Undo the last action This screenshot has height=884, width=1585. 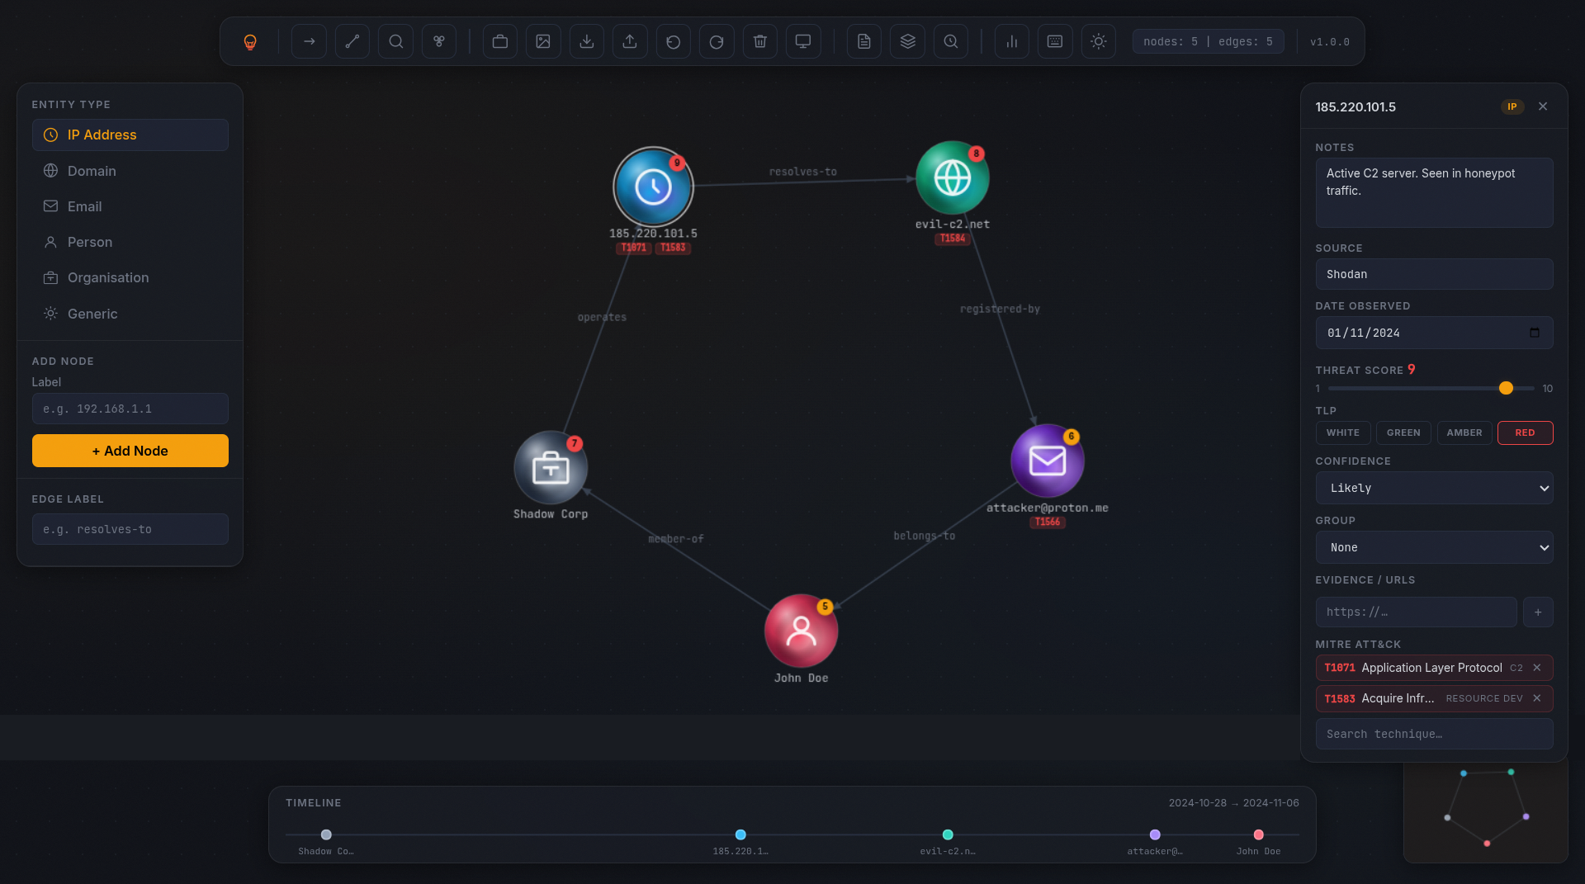coord(674,41)
